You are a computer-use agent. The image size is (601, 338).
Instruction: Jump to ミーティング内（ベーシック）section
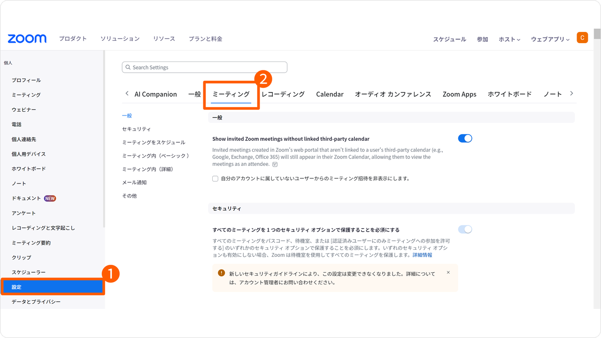156,156
